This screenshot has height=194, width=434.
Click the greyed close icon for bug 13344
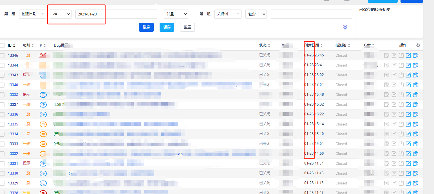pyautogui.click(x=401, y=65)
